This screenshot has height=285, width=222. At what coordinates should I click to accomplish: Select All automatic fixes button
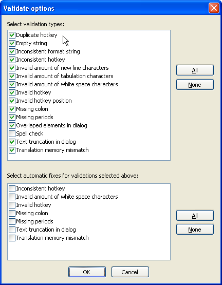[195, 216]
